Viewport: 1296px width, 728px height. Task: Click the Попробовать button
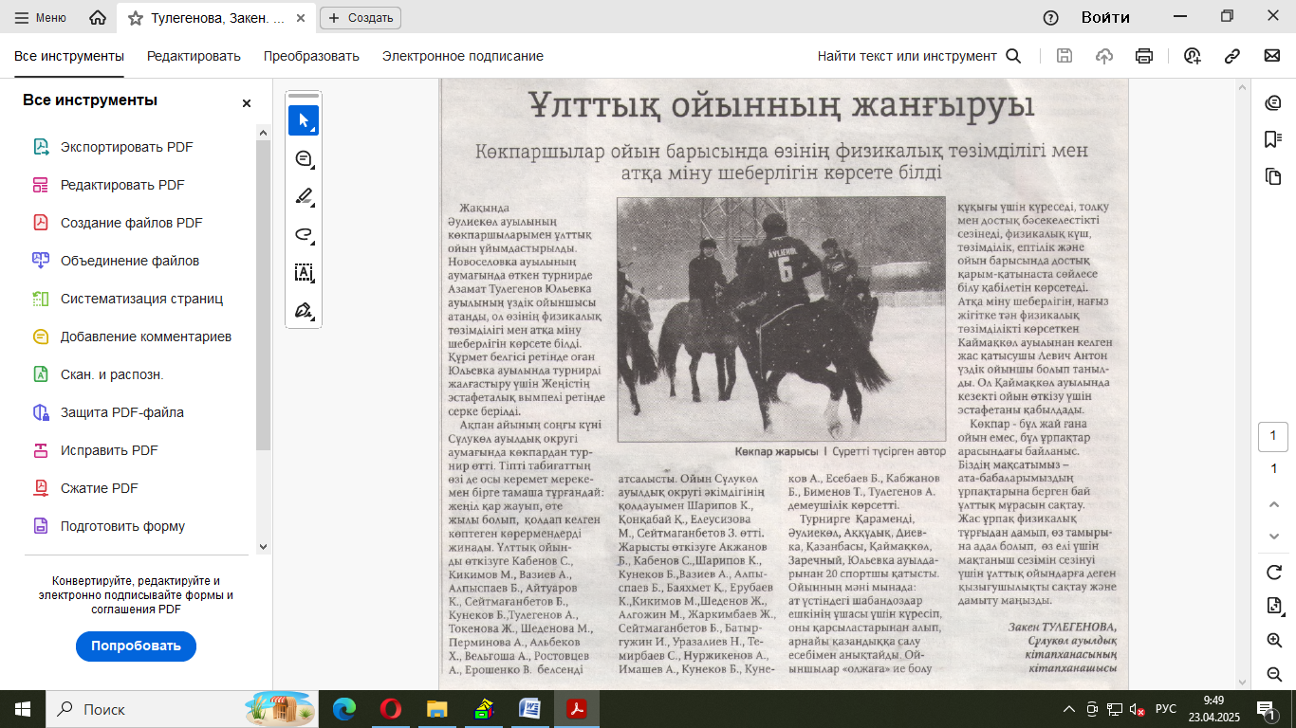136,646
